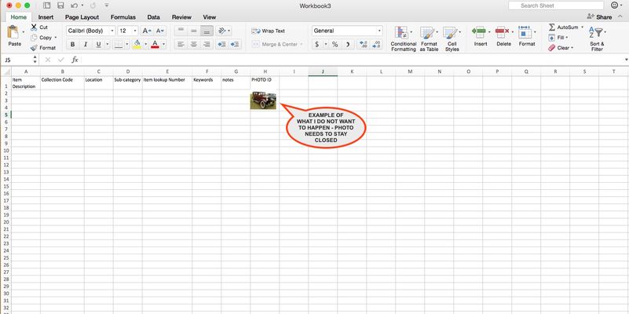This screenshot has height=314, width=629.
Task: Click the Cut scissors icon
Action: pyautogui.click(x=34, y=27)
